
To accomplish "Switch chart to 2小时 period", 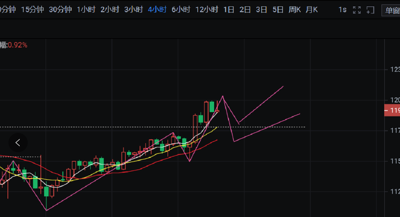I will coord(110,10).
